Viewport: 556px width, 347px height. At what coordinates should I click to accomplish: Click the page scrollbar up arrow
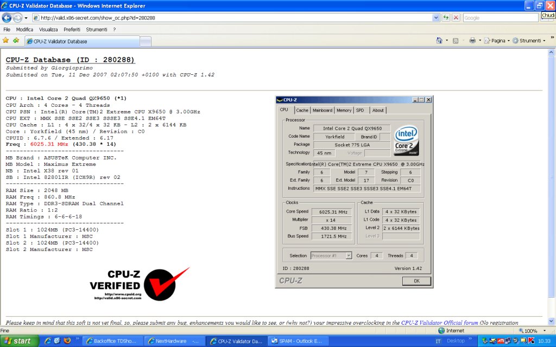(x=551, y=53)
